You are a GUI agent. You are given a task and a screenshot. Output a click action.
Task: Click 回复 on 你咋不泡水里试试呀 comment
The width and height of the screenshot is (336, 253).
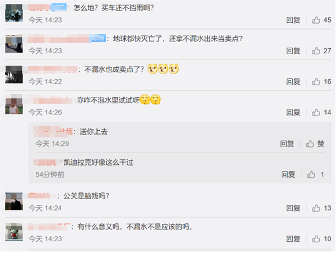[293, 112]
